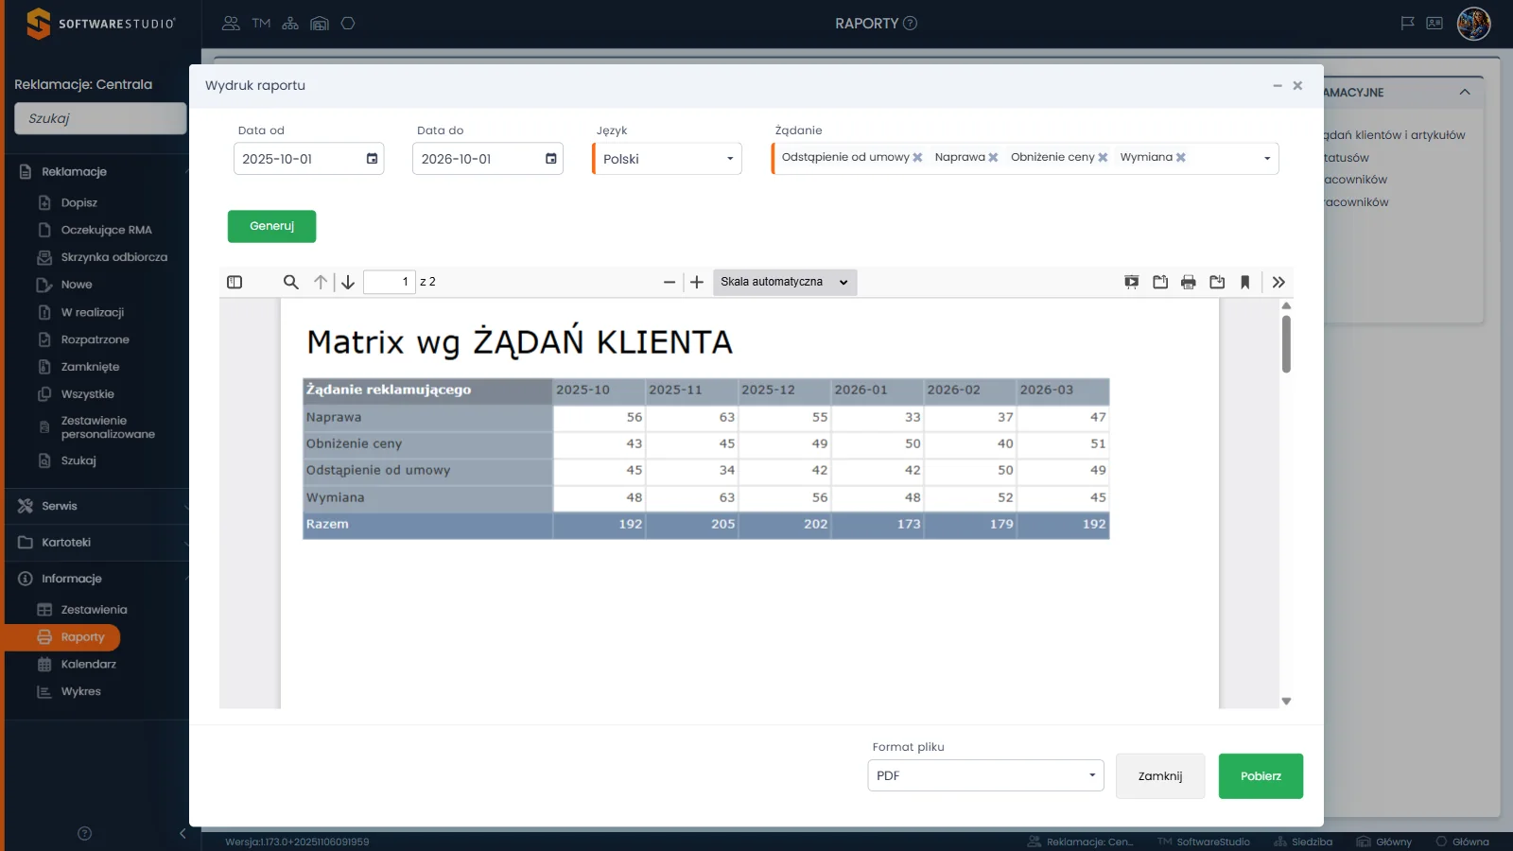Open calendar picker for Data od

click(x=373, y=159)
